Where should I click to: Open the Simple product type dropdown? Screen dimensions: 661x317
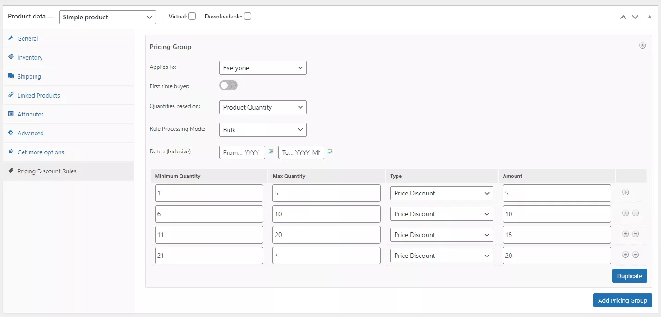(x=108, y=17)
